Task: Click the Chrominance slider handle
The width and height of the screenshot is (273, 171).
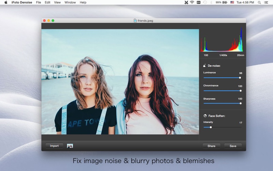Action: (x=241, y=91)
